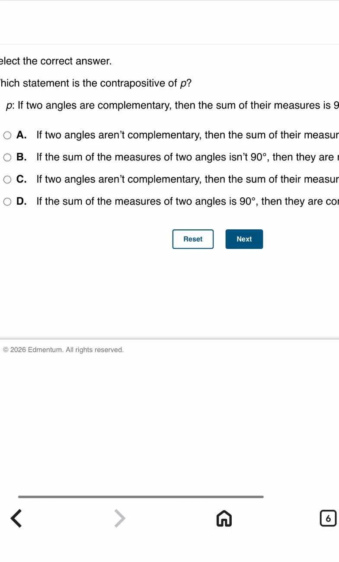Click the Edmentum copyright text
Viewport: 339px width, 562px height.
63,350
